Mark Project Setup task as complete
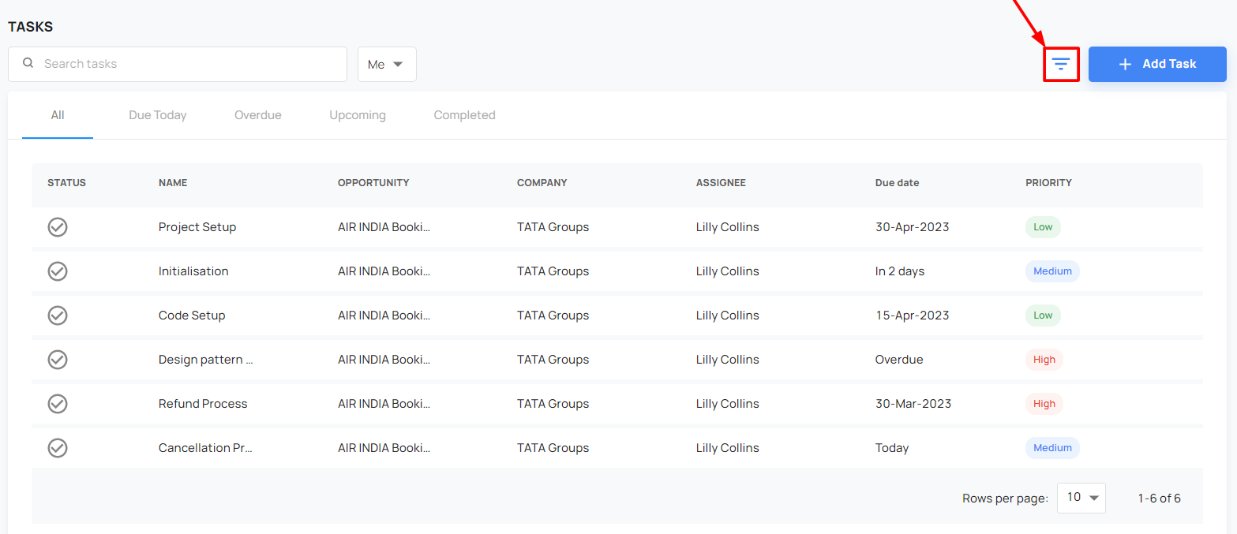The image size is (1237, 534). point(58,227)
